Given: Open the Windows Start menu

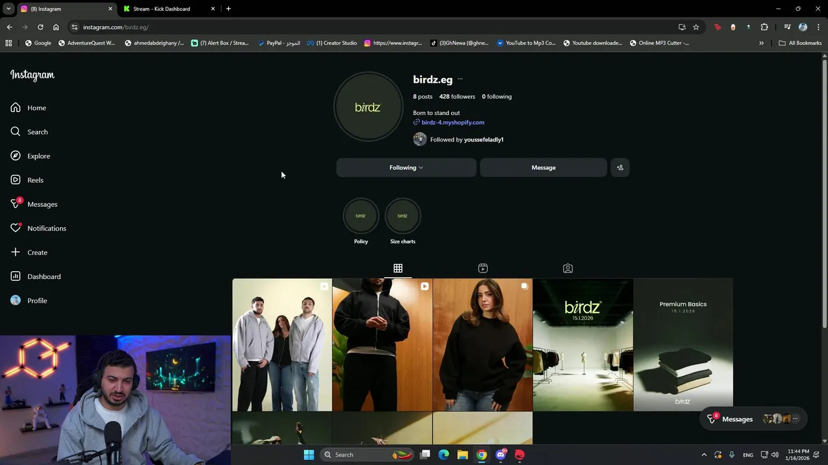Looking at the screenshot, I should [309, 455].
